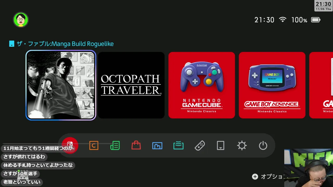Open Nintendo Switch Online red icon
The width and height of the screenshot is (333, 187).
tap(70, 145)
